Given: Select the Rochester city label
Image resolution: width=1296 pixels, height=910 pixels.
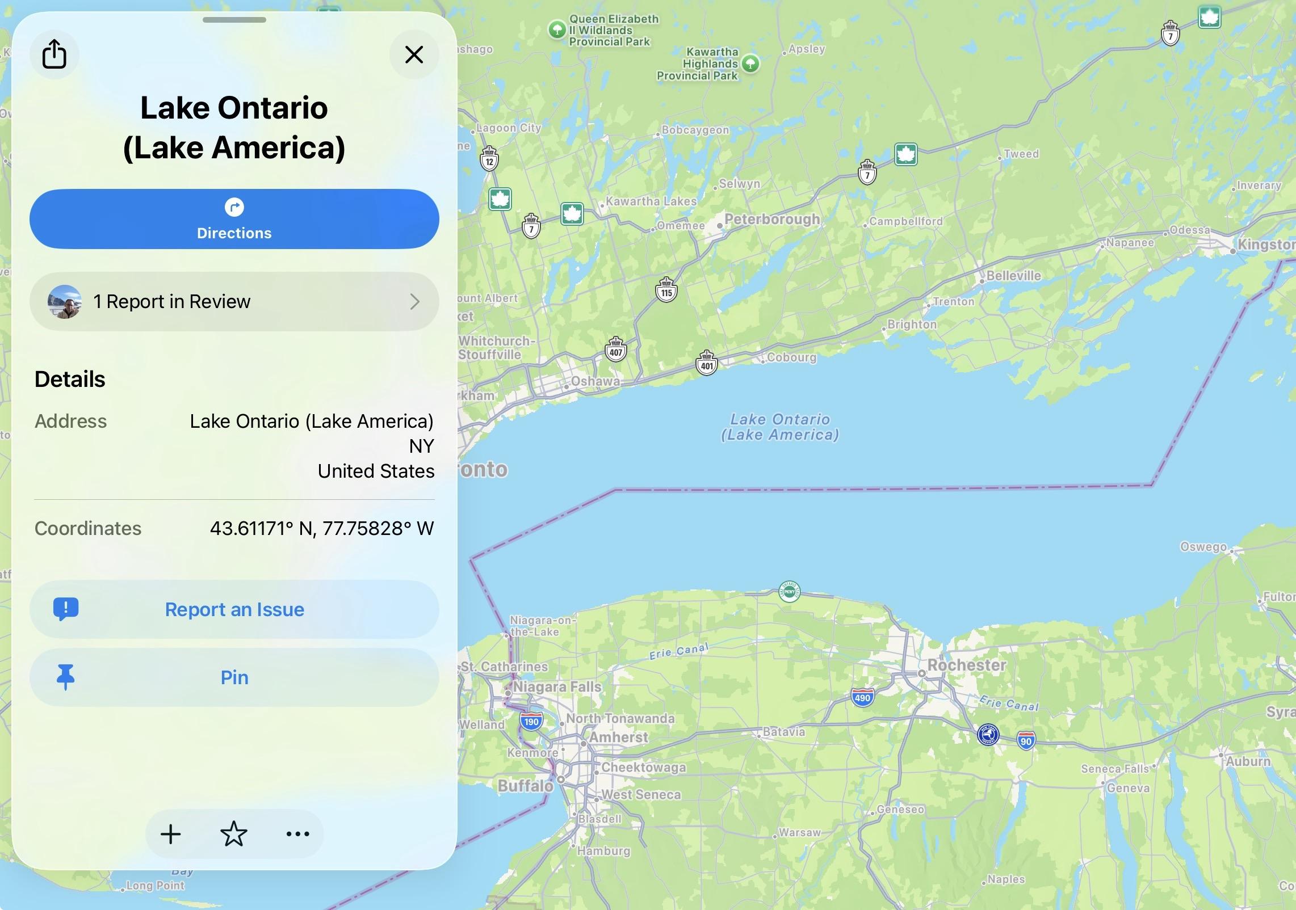Looking at the screenshot, I should [967, 665].
